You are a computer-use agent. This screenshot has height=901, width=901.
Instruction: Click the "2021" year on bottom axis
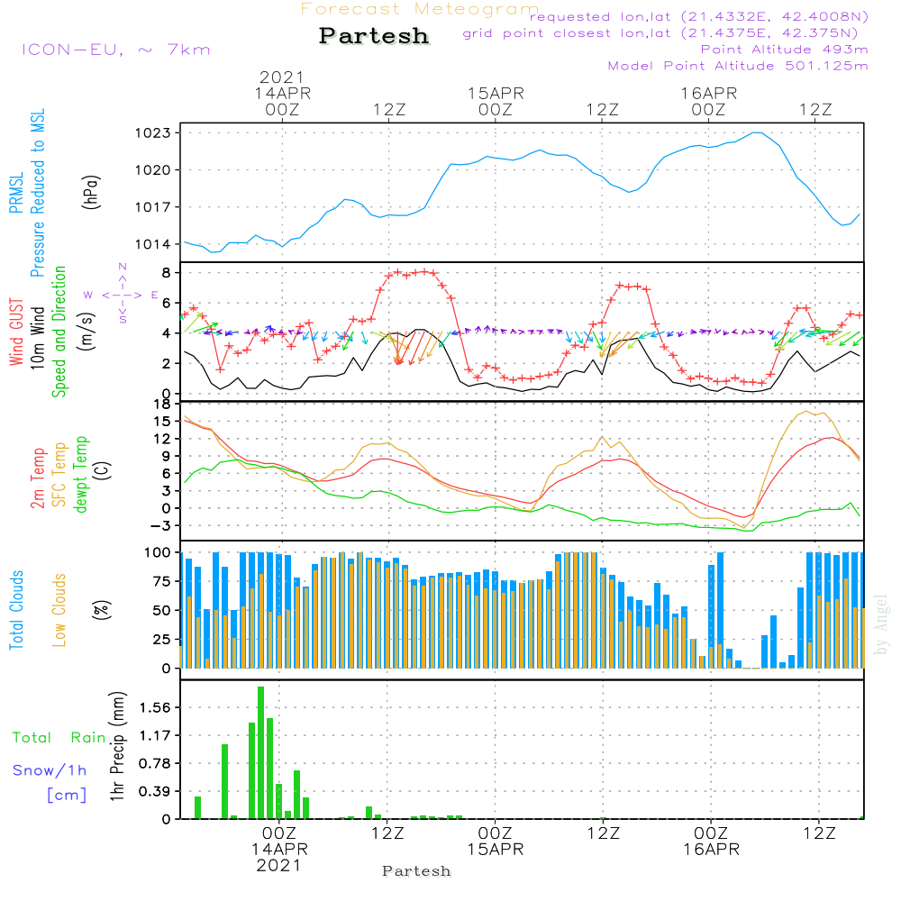278,866
